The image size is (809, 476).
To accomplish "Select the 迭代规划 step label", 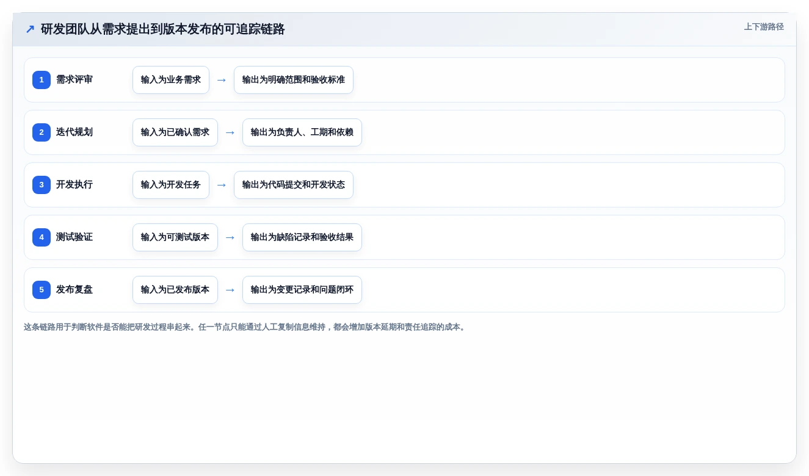I will tap(74, 132).
